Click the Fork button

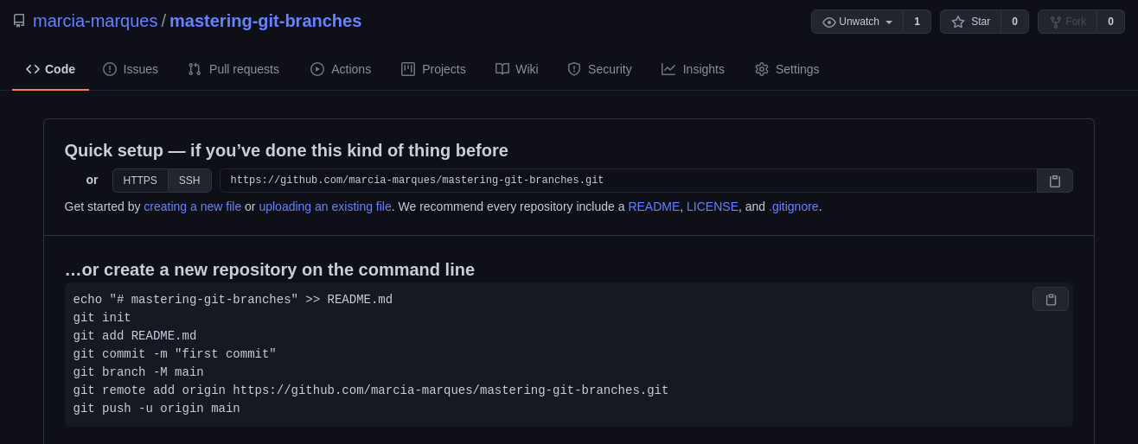[x=1067, y=22]
